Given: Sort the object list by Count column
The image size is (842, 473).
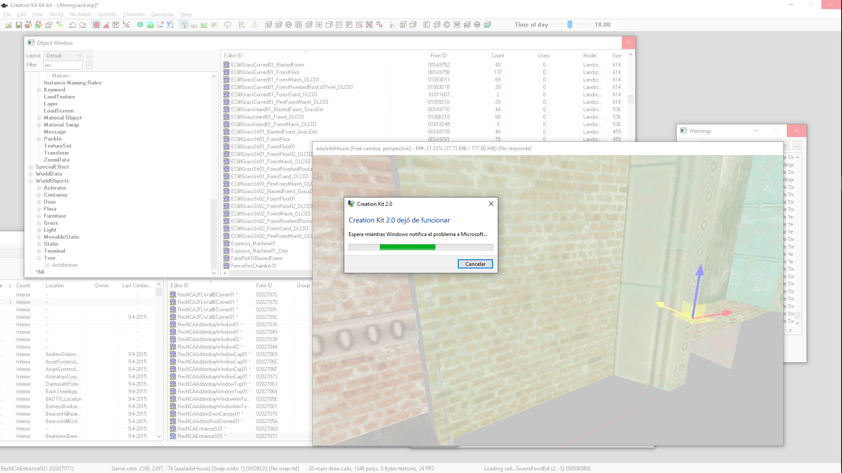Looking at the screenshot, I should tap(497, 56).
